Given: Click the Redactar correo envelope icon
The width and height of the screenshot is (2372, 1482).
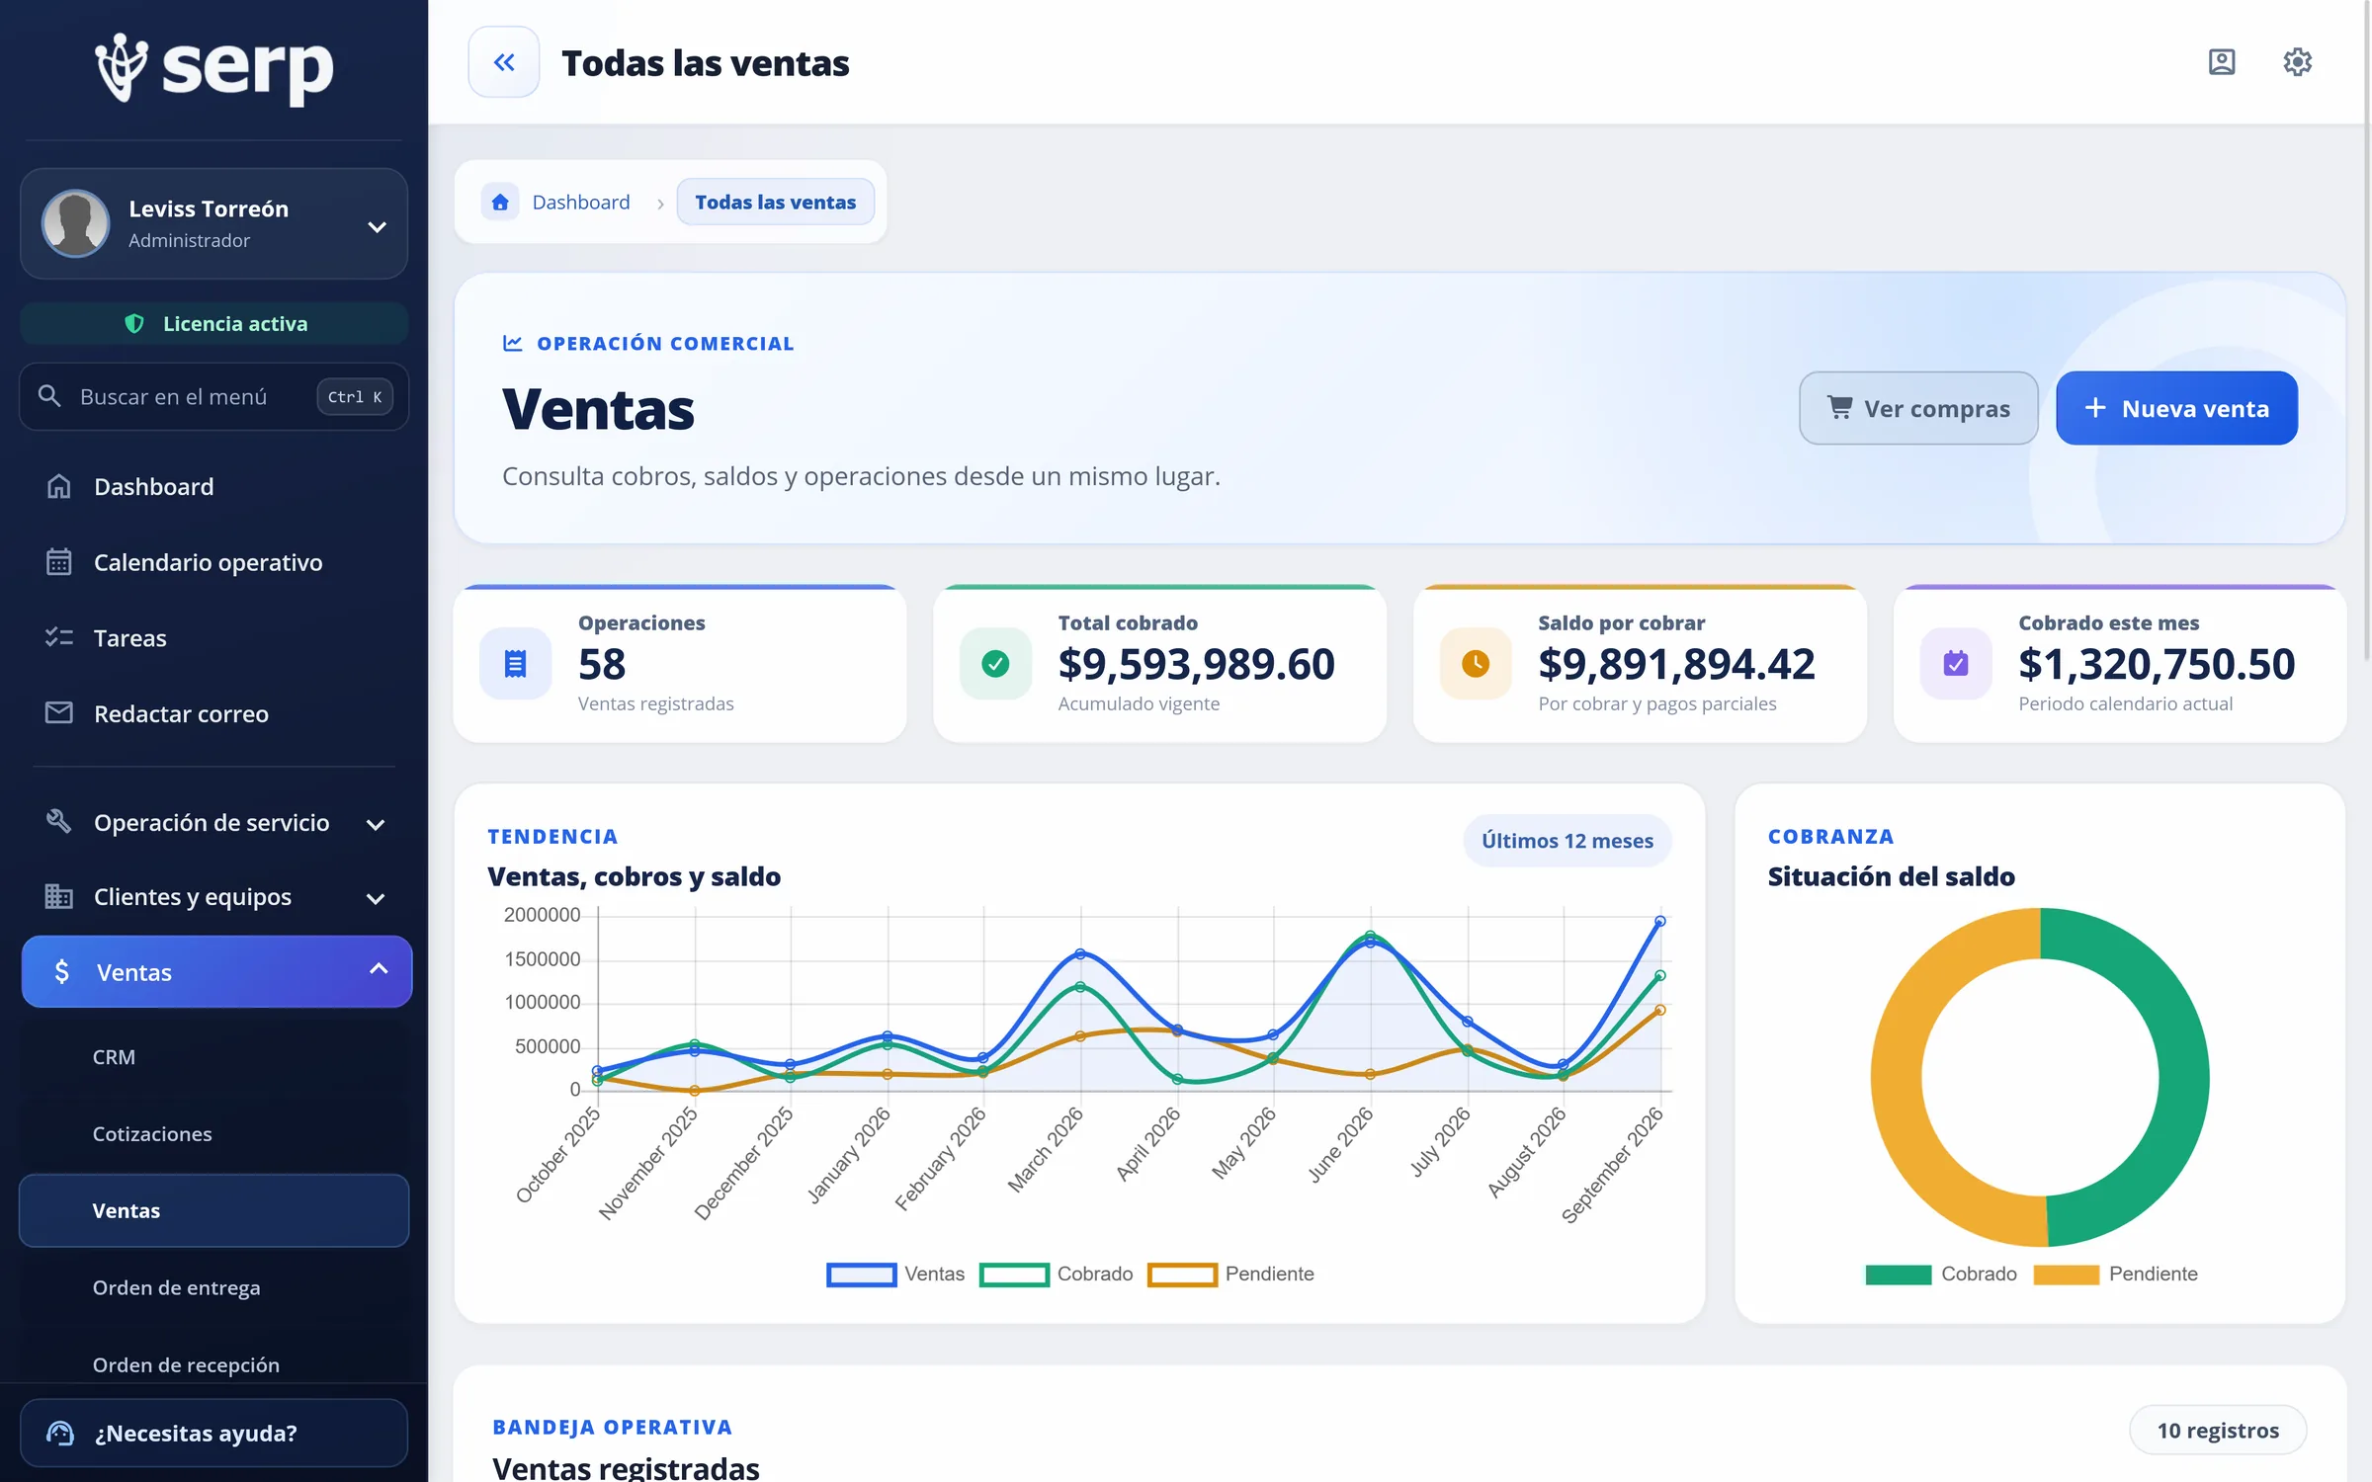Looking at the screenshot, I should click(x=59, y=712).
